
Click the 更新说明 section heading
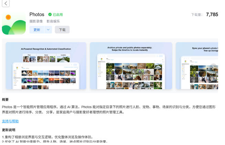tap(9, 130)
